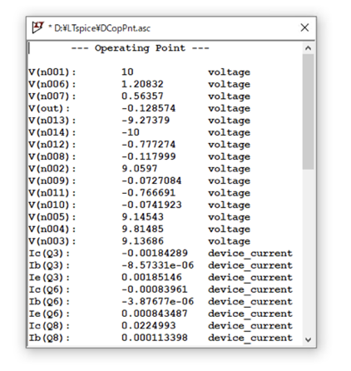Click the V(n001) voltage row
The image size is (351, 371).
pos(140,72)
